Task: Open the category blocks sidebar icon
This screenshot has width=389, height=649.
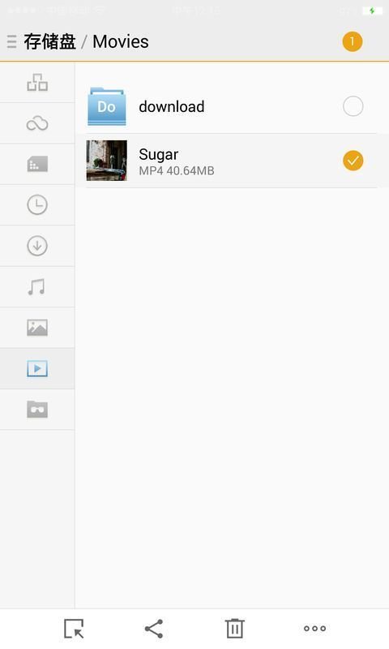Action: (x=37, y=83)
